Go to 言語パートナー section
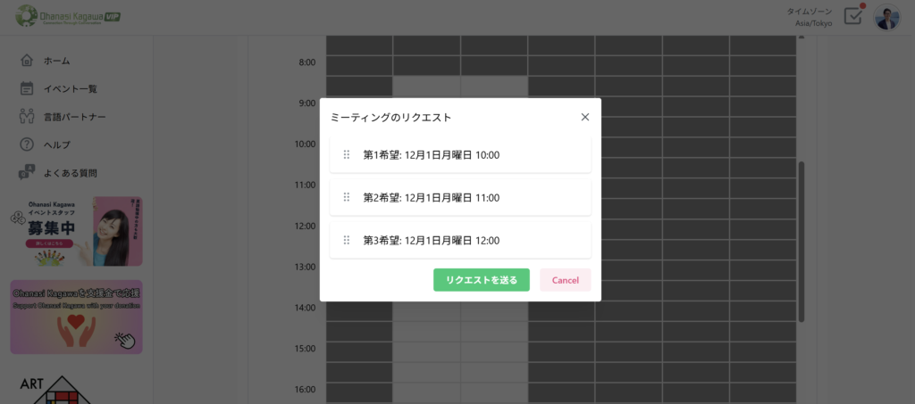The image size is (915, 404). pos(74,117)
